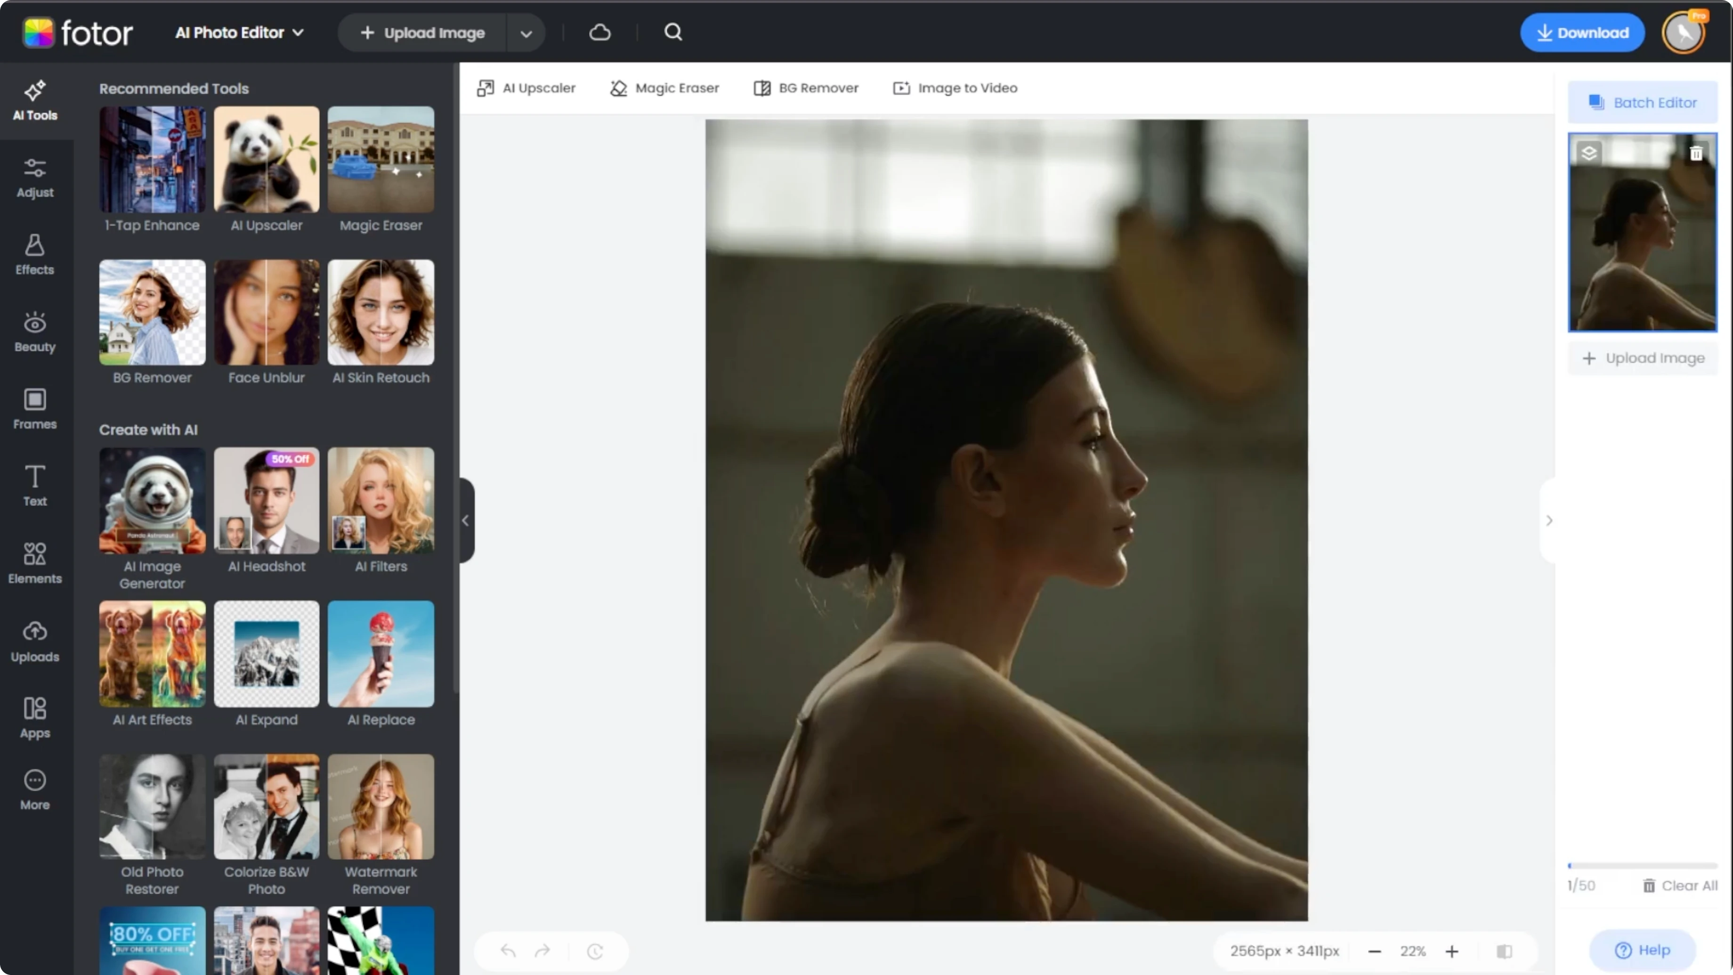Collapse the left tools panel
Screen dimensions: 1733x975
466,520
